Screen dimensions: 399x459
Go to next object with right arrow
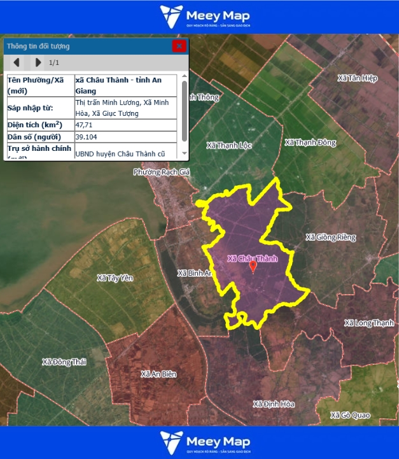point(38,62)
